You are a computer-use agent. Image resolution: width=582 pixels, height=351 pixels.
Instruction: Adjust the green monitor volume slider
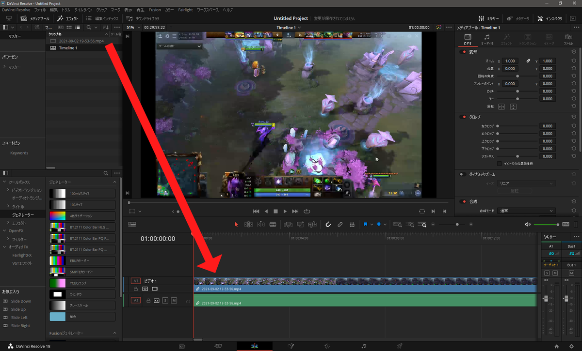(547, 225)
